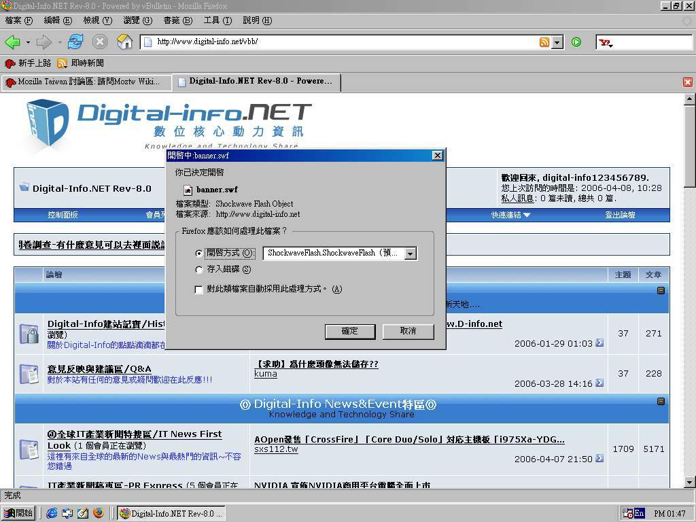Expand the ShockwaveFlash application dropdown
The width and height of the screenshot is (696, 522).
click(410, 254)
